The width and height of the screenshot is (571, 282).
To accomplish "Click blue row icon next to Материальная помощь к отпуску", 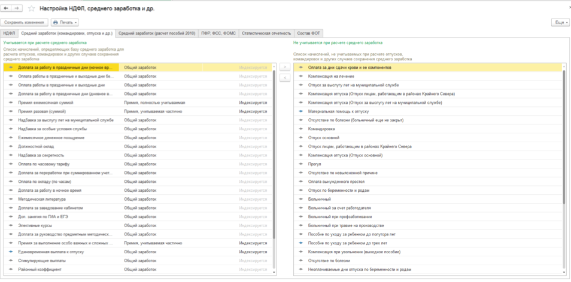I will (x=301, y=112).
